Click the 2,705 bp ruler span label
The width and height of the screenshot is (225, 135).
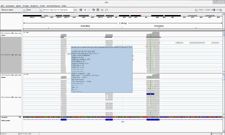click(x=123, y=23)
